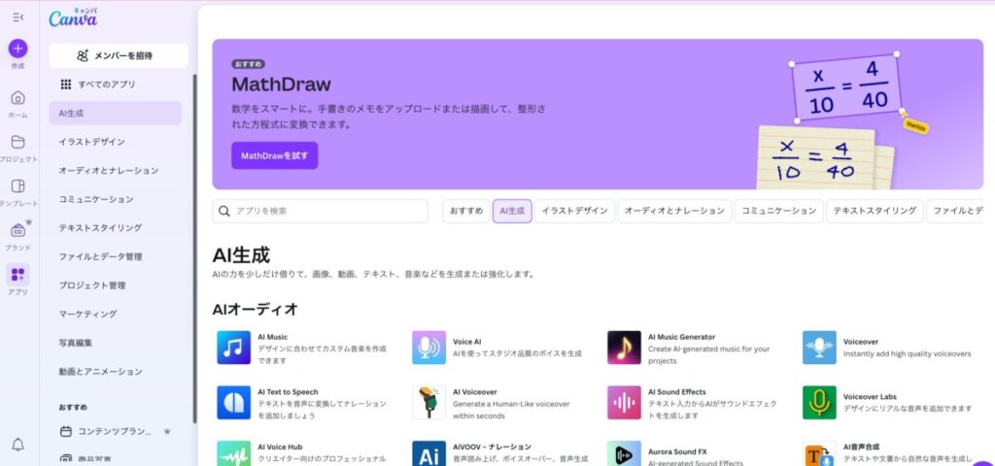Open the AI Voiceover microphone icon
The height and width of the screenshot is (466, 995).
[429, 403]
